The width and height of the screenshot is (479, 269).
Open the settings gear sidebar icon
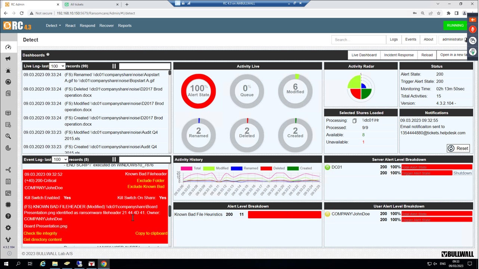(8, 228)
